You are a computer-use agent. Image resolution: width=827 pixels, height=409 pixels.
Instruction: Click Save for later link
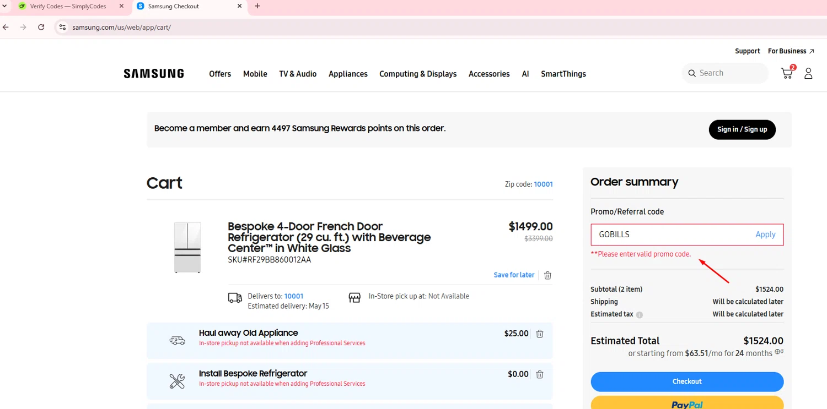pyautogui.click(x=514, y=275)
